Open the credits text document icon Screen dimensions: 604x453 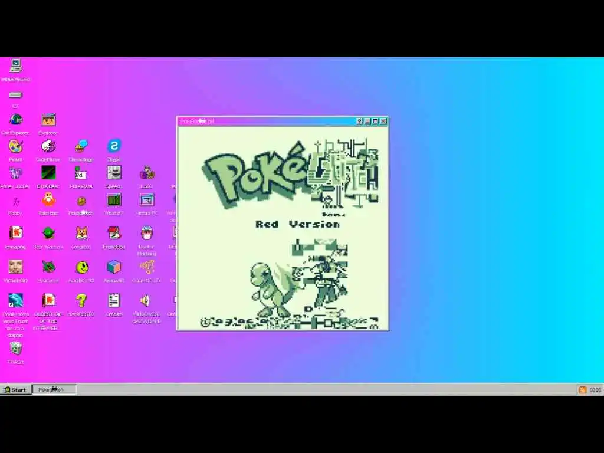[114, 300]
